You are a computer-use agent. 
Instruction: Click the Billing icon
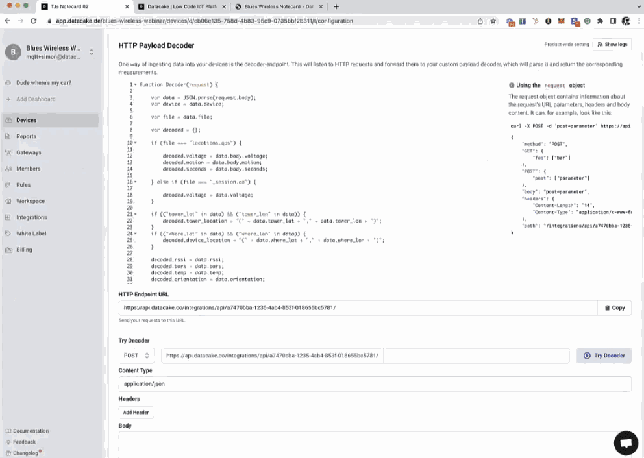tap(8, 250)
